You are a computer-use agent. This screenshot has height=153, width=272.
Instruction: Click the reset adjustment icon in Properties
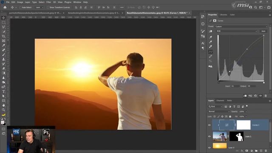pos(255,96)
